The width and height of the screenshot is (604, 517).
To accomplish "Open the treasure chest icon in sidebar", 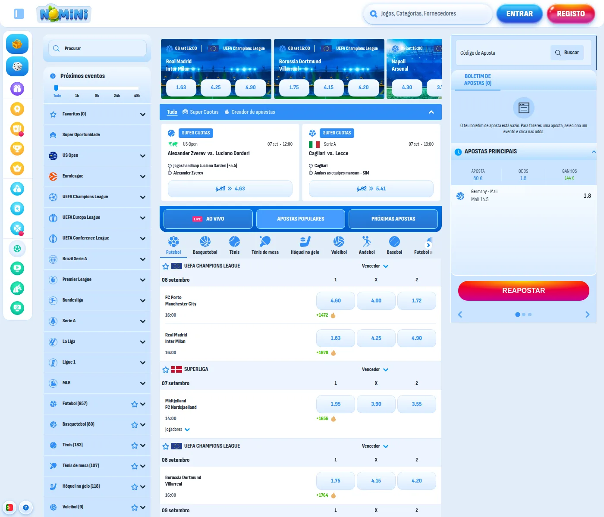I will pyautogui.click(x=17, y=44).
